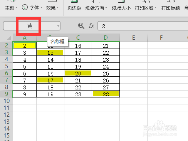Screen dimensions: 188x141
Task: Click cell with value 27
Action: [x=106, y=87]
